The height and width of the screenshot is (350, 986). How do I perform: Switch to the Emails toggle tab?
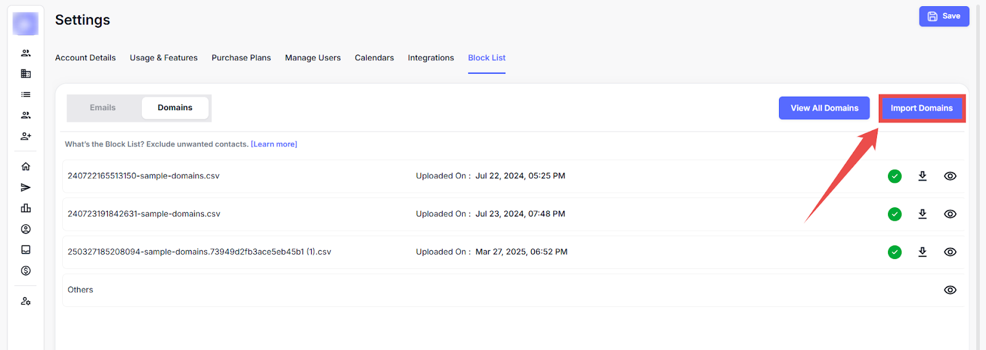click(x=103, y=108)
